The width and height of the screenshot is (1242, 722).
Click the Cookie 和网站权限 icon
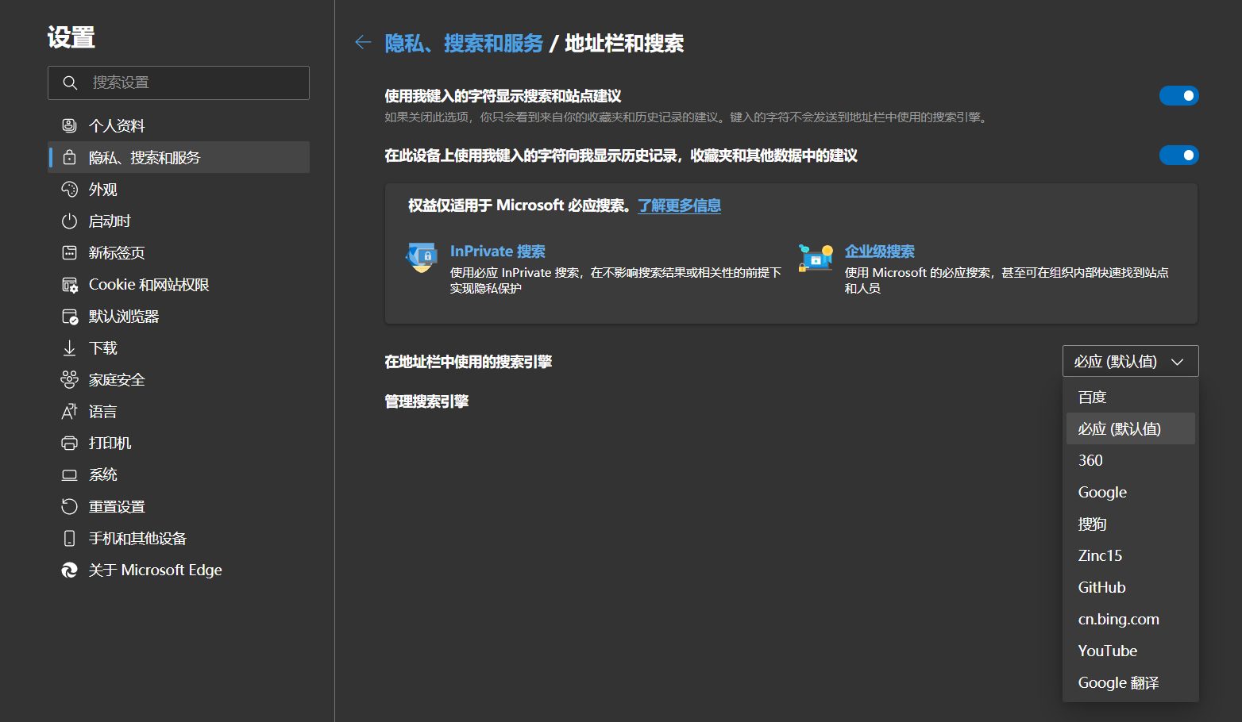pos(70,284)
